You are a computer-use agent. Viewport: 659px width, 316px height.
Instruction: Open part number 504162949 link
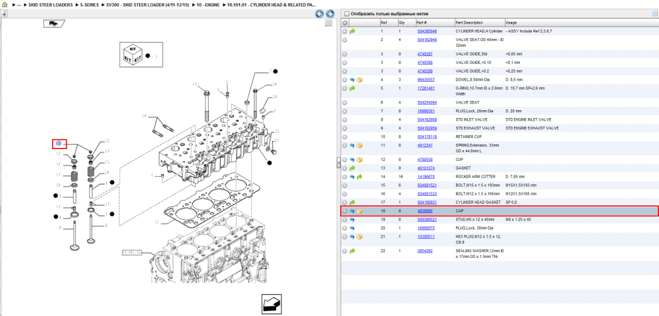point(426,40)
